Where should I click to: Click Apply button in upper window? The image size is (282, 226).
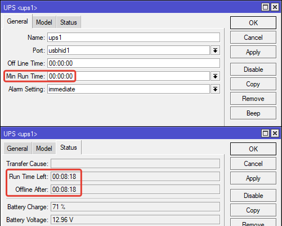point(253,52)
